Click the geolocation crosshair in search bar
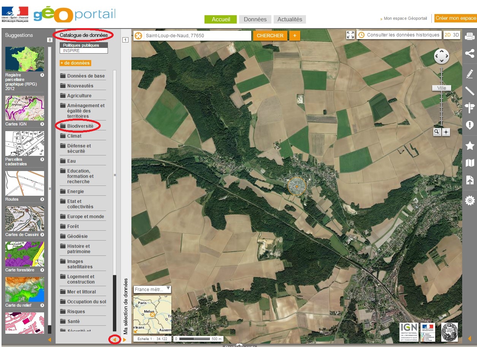 138,36
